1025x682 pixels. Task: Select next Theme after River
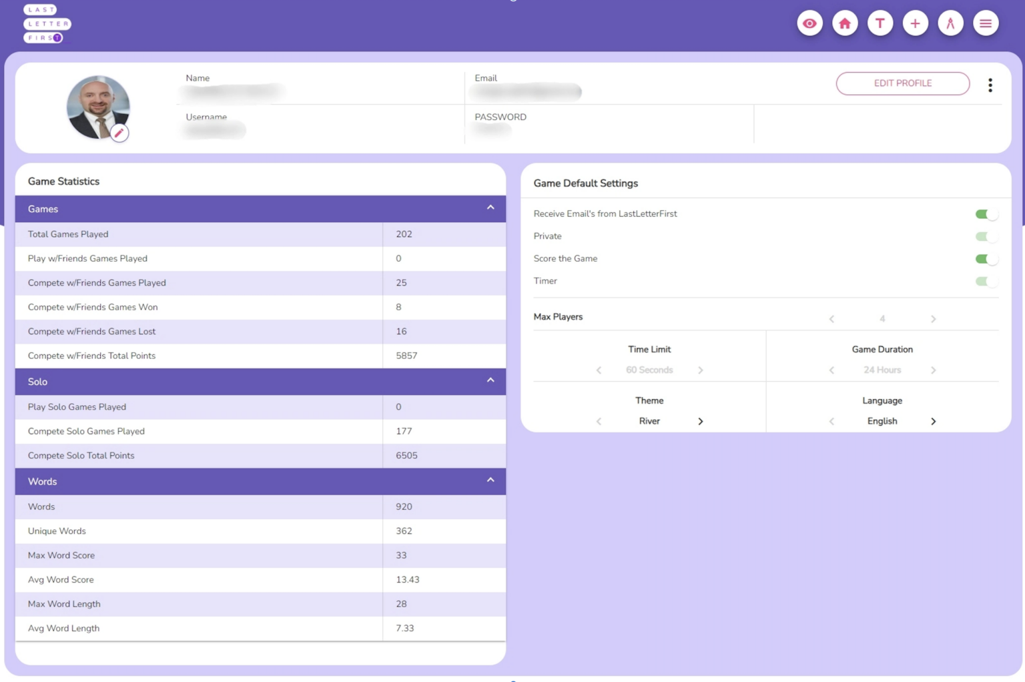point(701,421)
